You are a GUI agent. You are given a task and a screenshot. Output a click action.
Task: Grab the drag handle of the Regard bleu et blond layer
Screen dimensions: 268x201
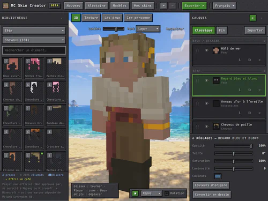click(197, 80)
